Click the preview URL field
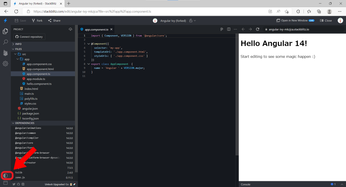The width and height of the screenshot is (346, 187). (303, 29)
